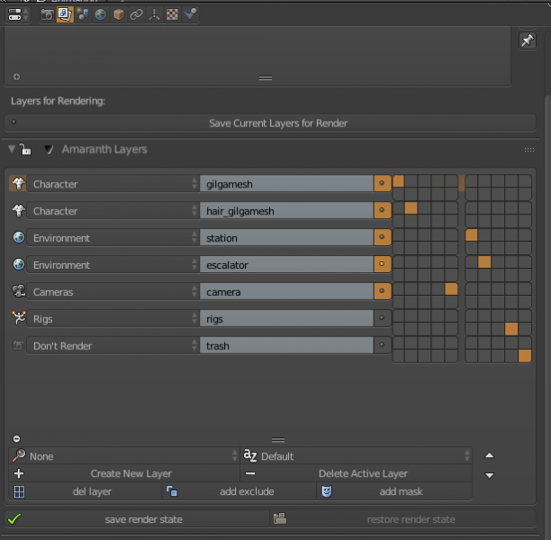Collapse the Amaranth Layers panel

click(12, 149)
